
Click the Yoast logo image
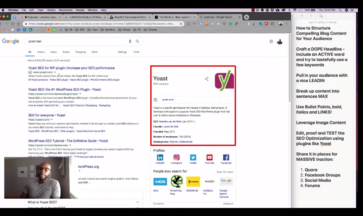point(224,81)
